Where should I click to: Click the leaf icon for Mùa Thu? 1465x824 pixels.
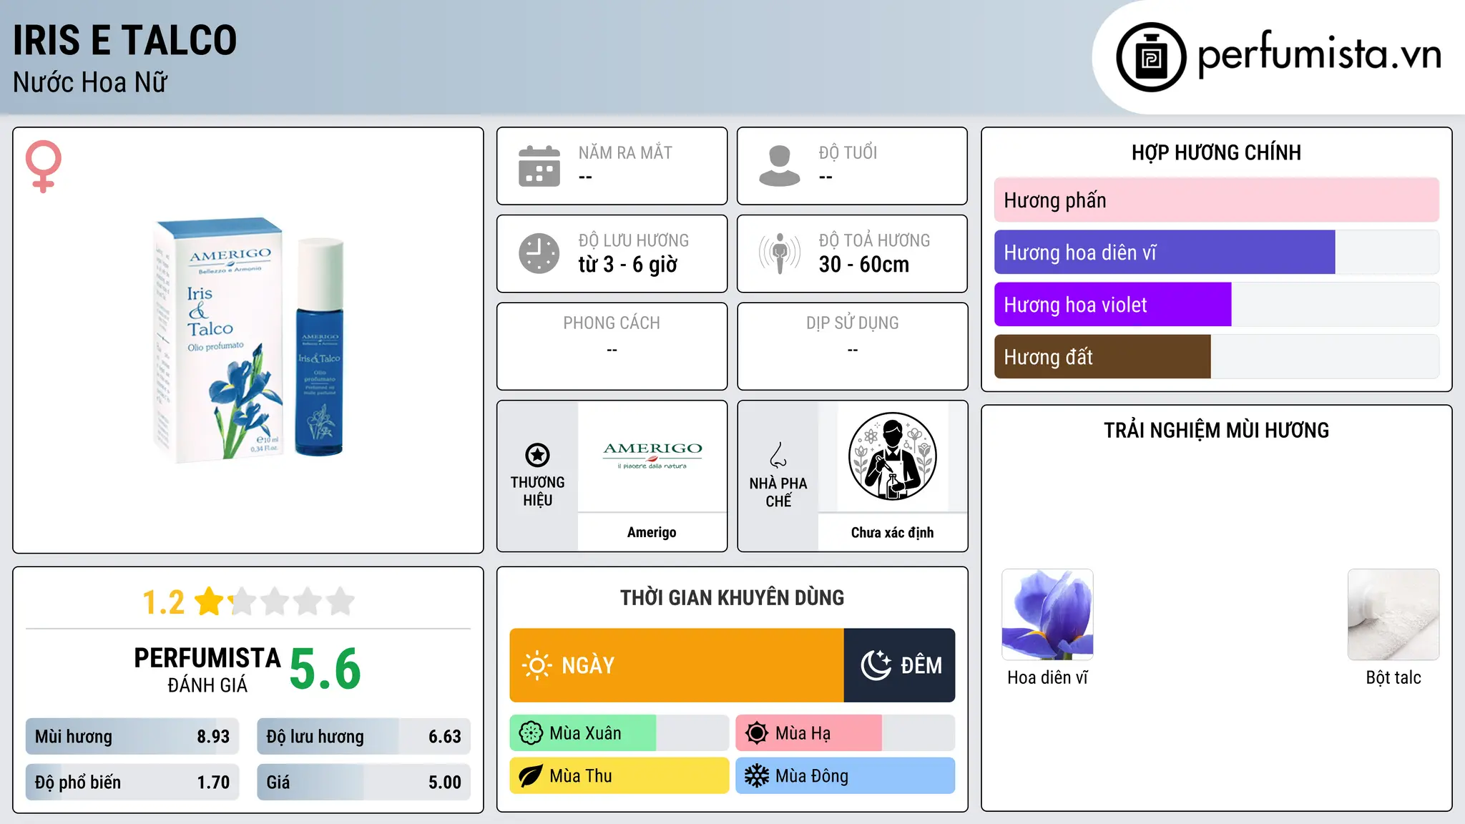(531, 776)
